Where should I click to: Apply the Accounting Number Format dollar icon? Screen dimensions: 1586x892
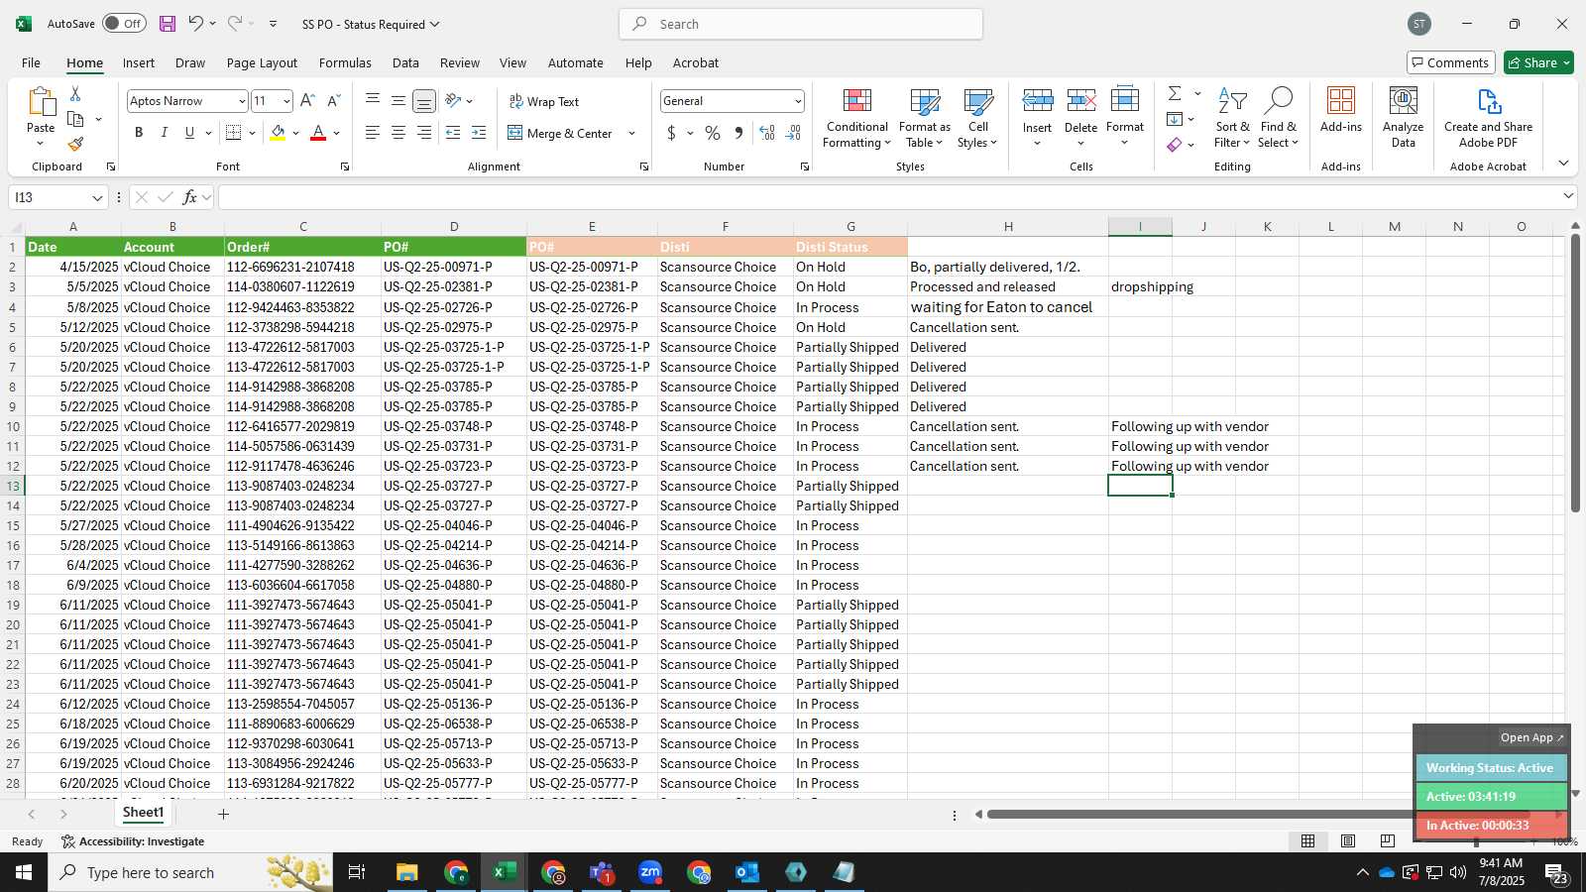[671, 133]
